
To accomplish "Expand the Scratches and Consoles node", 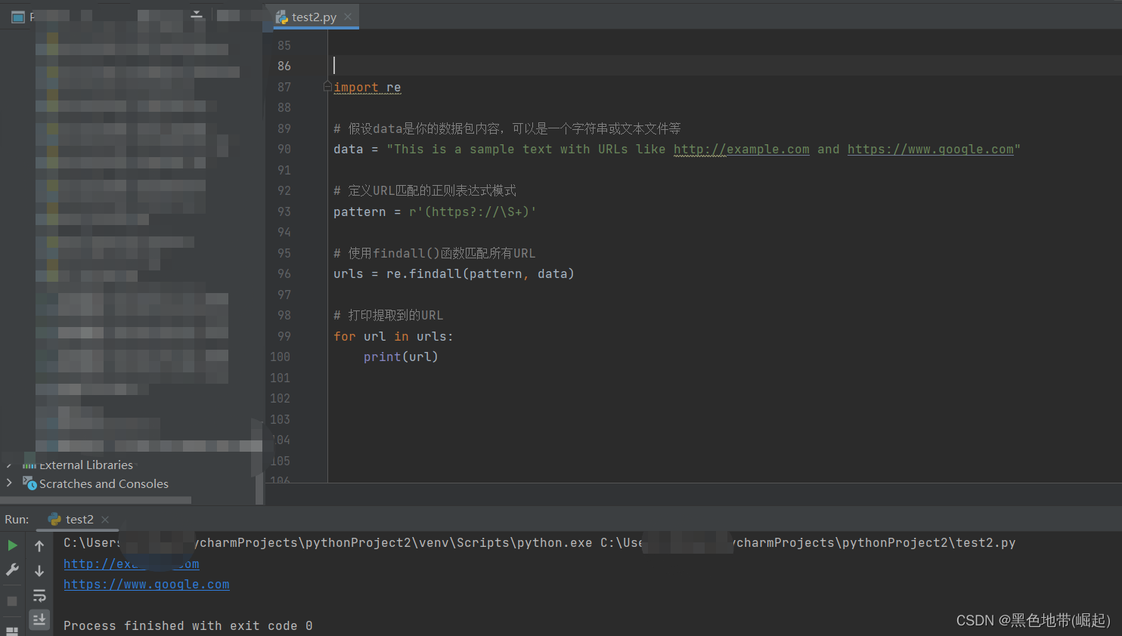I will pyautogui.click(x=9, y=483).
